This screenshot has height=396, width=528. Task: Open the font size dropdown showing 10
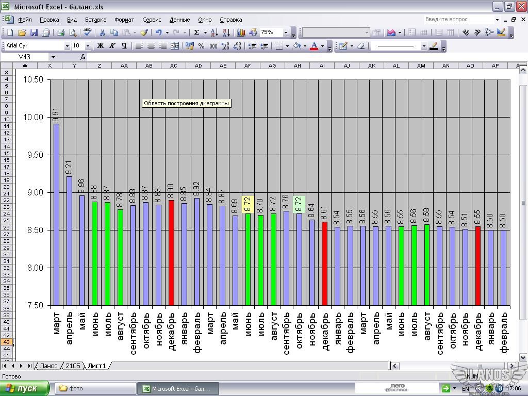tap(87, 46)
